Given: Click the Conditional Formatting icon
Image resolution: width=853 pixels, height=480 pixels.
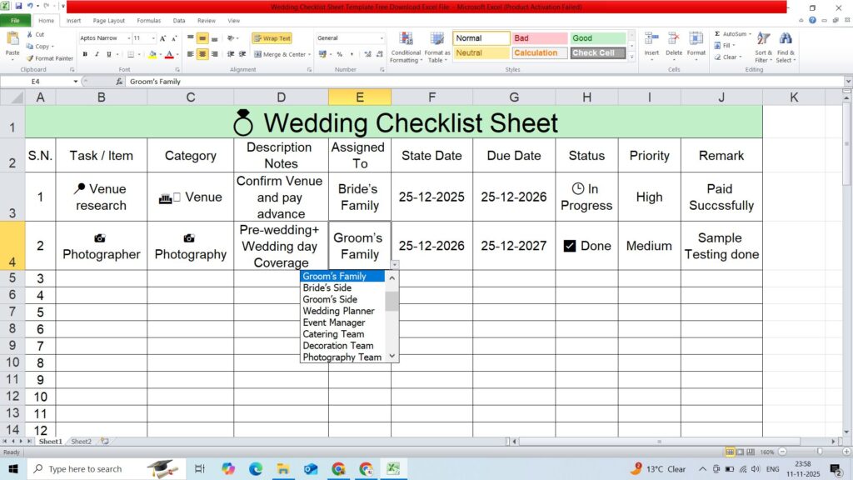Looking at the screenshot, I should [406, 39].
